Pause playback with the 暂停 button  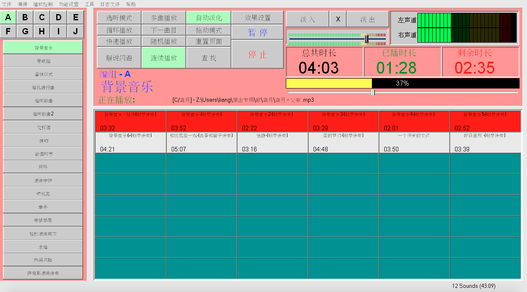point(257,32)
